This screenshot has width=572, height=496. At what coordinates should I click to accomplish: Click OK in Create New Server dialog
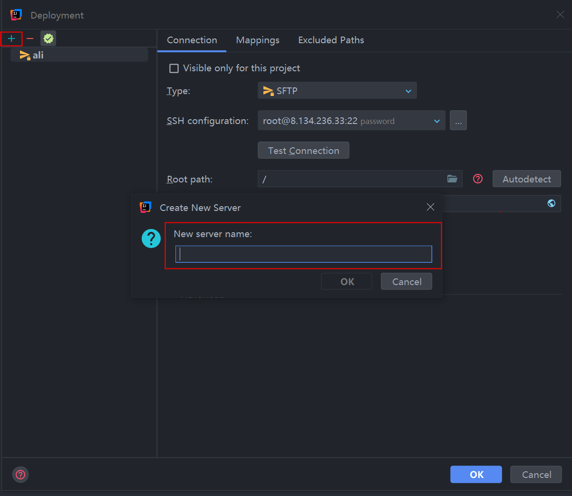[x=347, y=282]
